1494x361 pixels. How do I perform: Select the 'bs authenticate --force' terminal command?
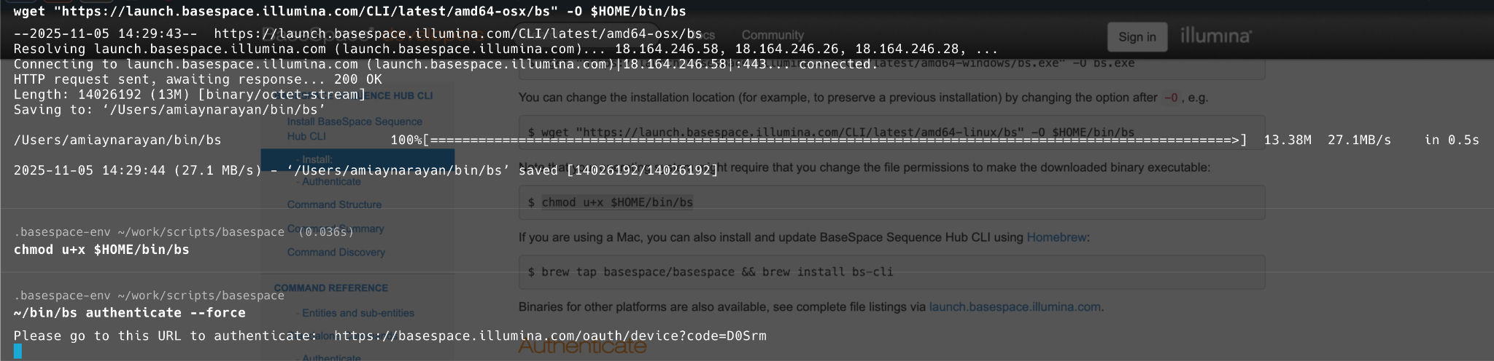(129, 313)
